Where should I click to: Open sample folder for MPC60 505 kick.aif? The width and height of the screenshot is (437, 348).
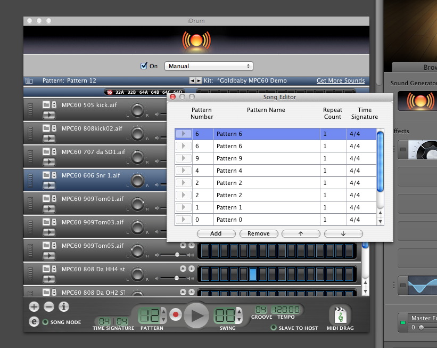pyautogui.click(x=46, y=104)
